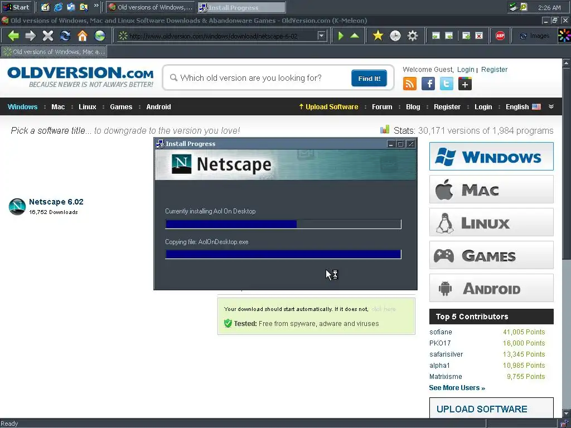Click the Twitter icon
The width and height of the screenshot is (571, 428).
click(x=447, y=84)
